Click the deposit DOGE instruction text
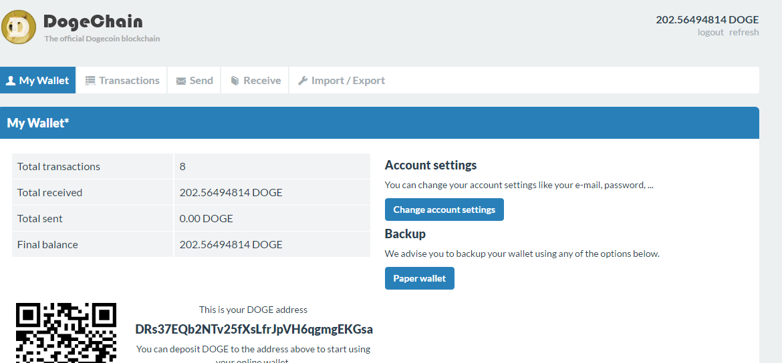 tap(253, 354)
